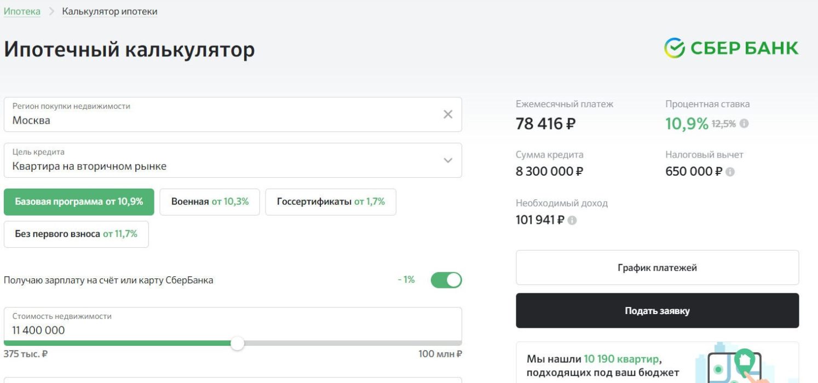818x383 pixels.
Task: Select Базовая программа от 10,9% tab
Action: [x=79, y=202]
